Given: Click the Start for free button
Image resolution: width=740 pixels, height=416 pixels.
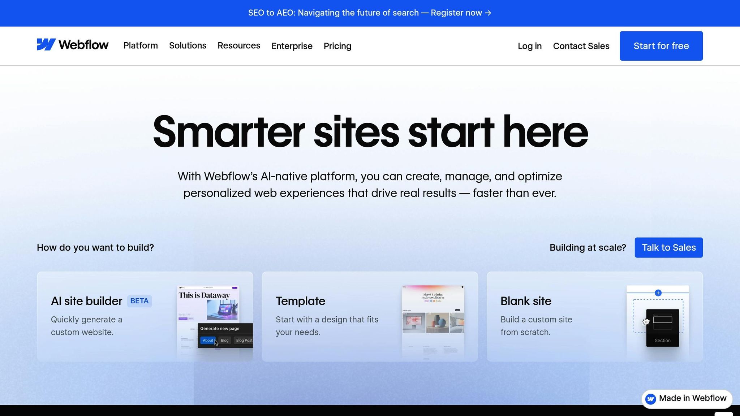Looking at the screenshot, I should pos(661,45).
